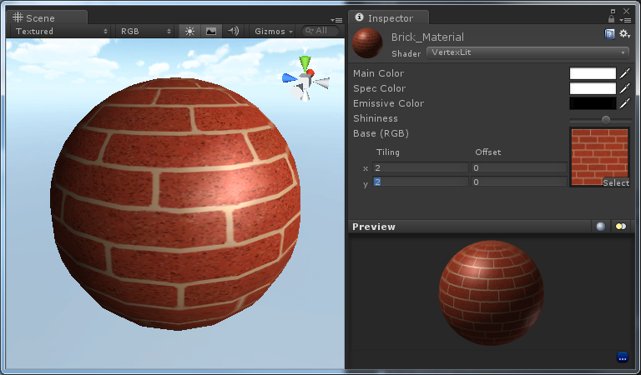This screenshot has width=641, height=375.
Task: Click red X axis gizmo cone
Action: 310,73
